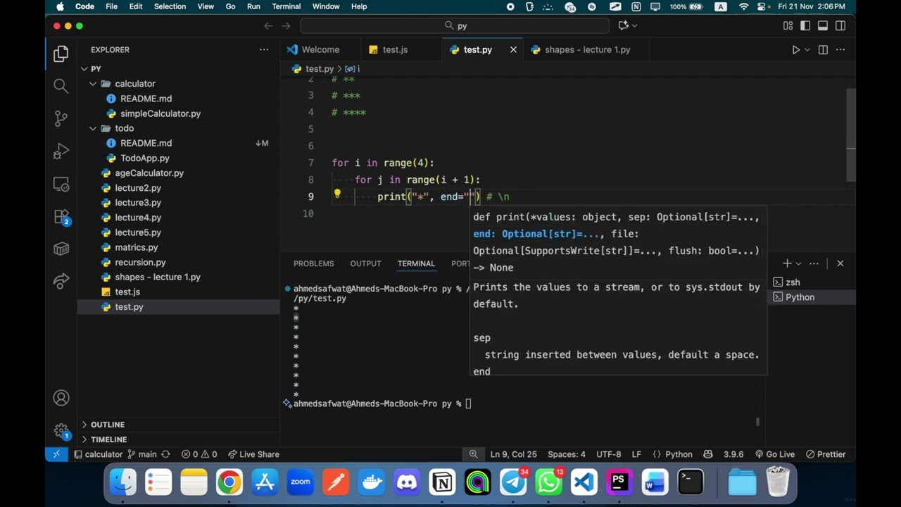901x507 pixels.
Task: Open Customize Layout button in title bar
Action: point(788,25)
